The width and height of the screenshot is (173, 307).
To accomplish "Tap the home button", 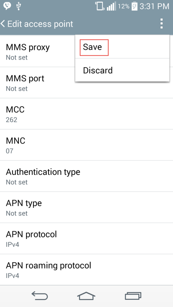I will (86, 296).
